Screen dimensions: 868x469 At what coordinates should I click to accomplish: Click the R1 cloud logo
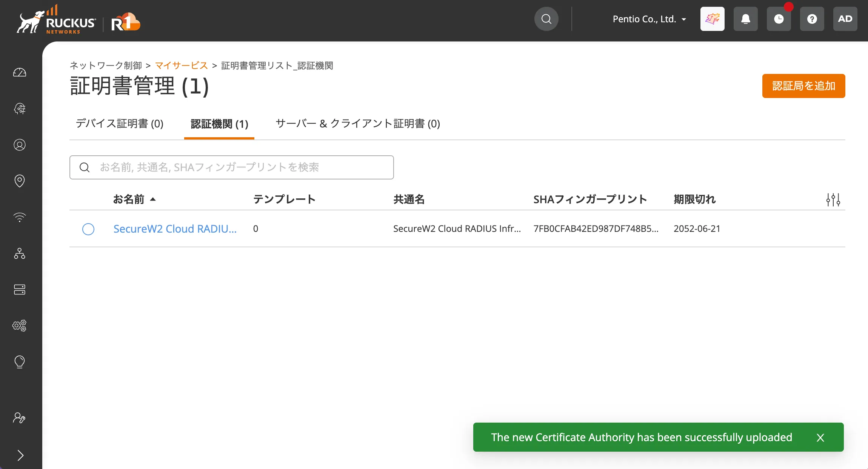[126, 22]
